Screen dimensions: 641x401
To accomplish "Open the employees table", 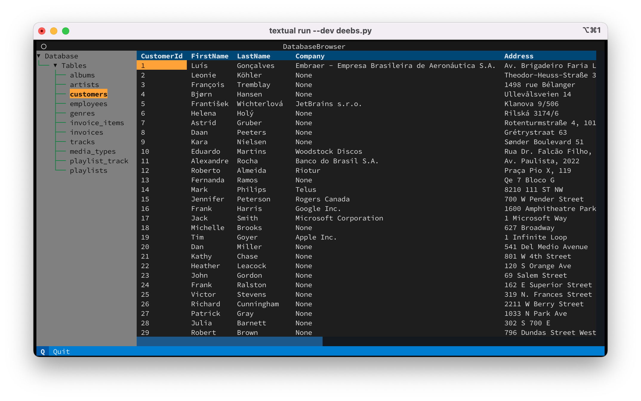I will pyautogui.click(x=88, y=104).
